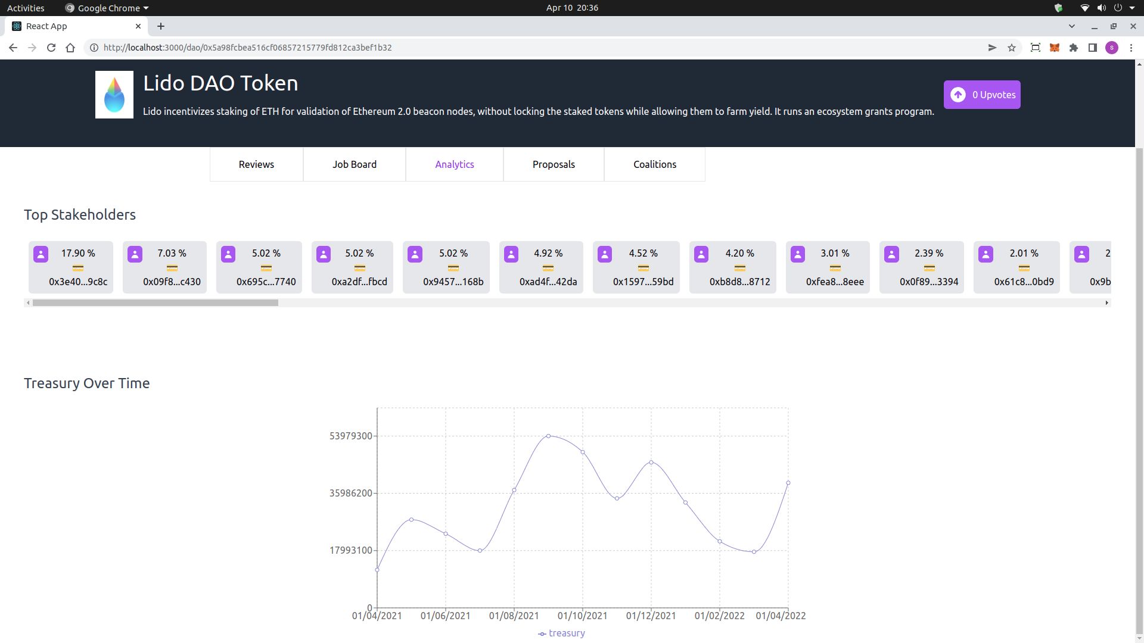Click user icon on the 4.52 % stakeholder card
1144x643 pixels.
(605, 254)
